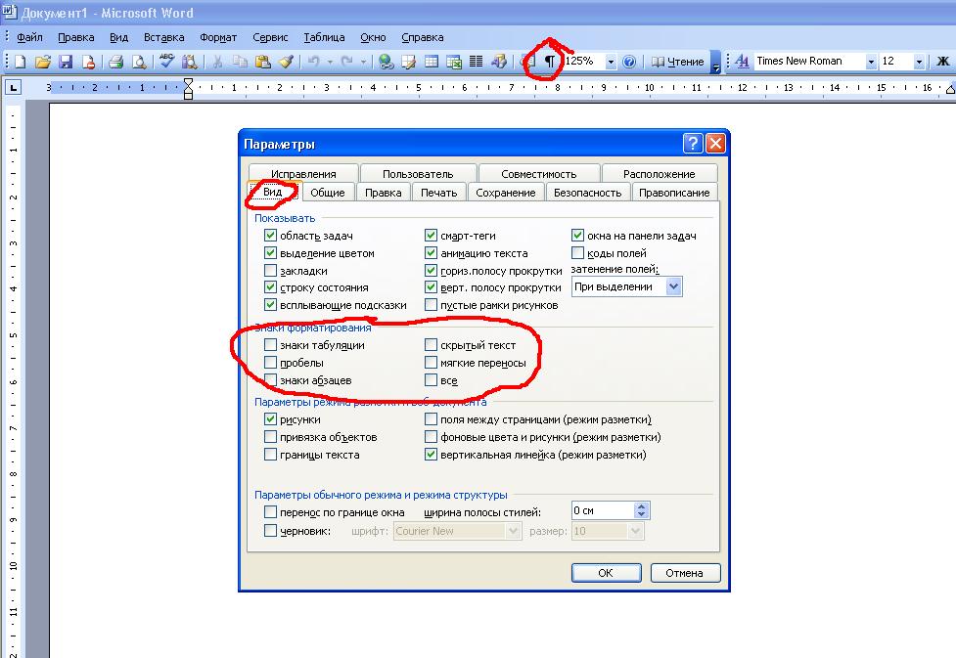This screenshot has width=956, height=658.
Task: Open the Файл menu
Action: (x=29, y=37)
